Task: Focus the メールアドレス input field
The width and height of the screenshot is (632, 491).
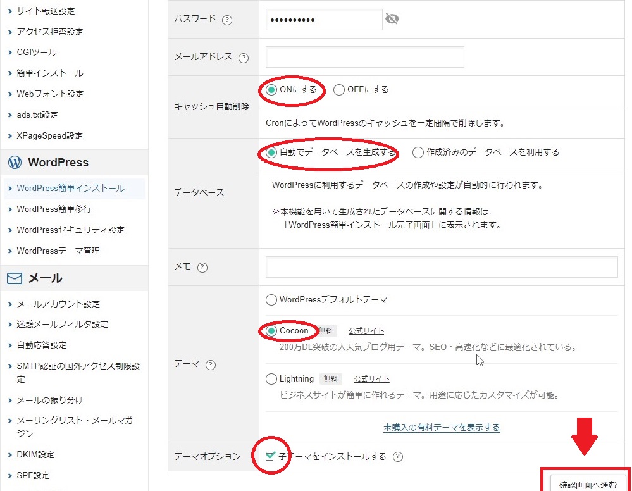Action: click(365, 57)
